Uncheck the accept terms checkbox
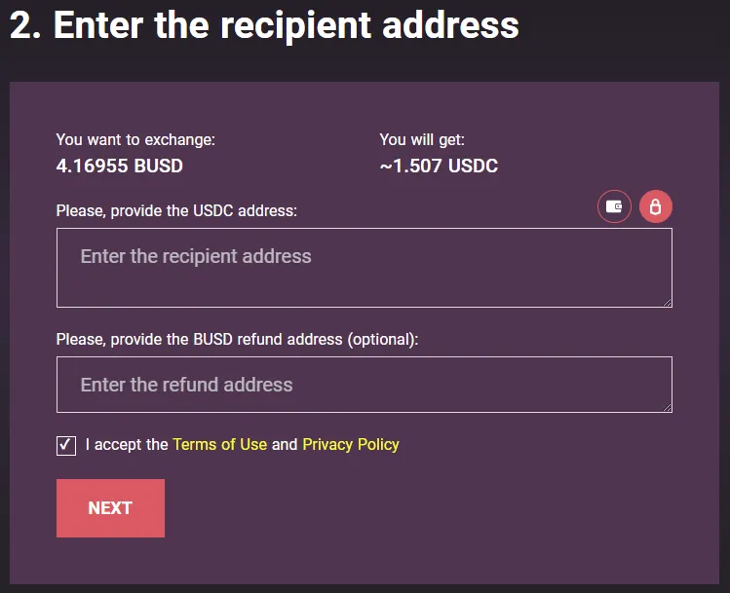Image resolution: width=730 pixels, height=593 pixels. [66, 446]
